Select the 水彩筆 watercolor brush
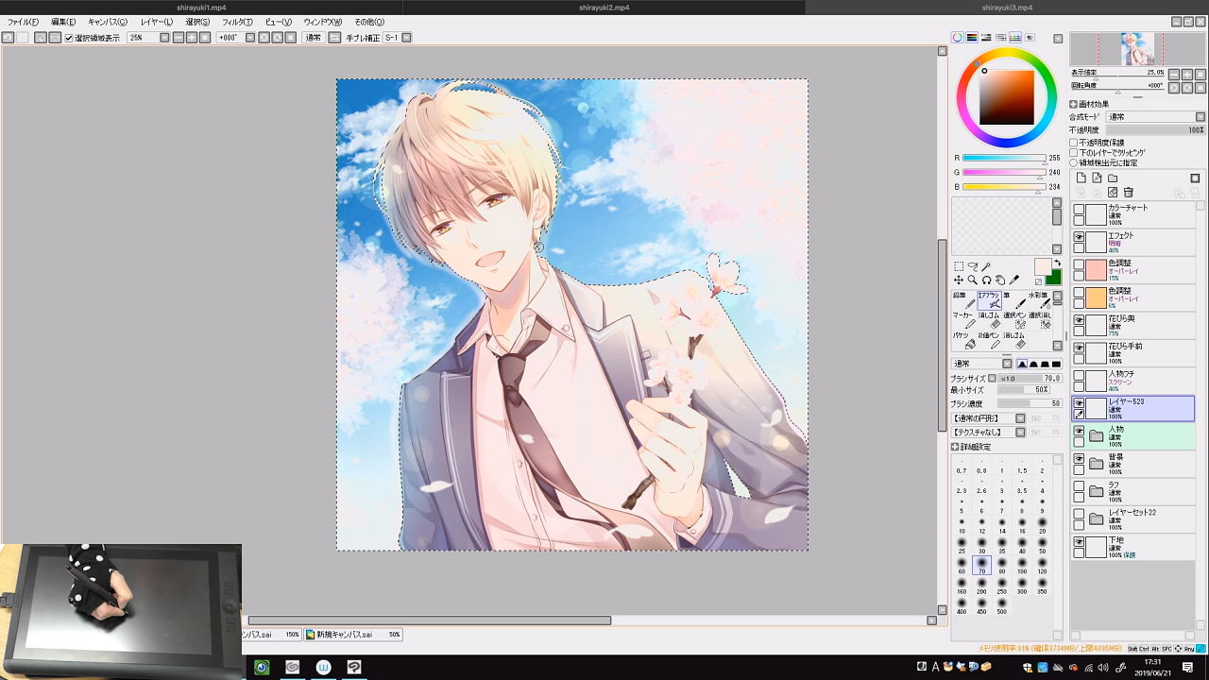The image size is (1209, 680). click(x=1040, y=300)
